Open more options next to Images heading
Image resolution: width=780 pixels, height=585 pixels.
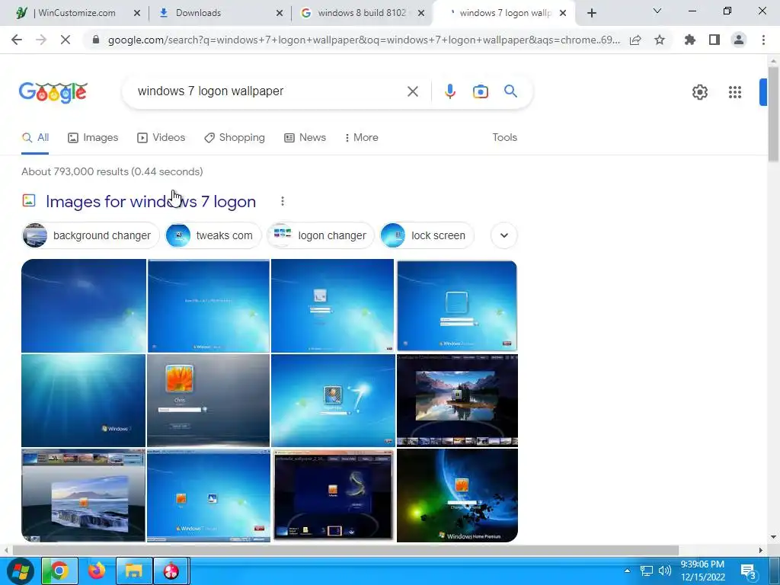283,201
